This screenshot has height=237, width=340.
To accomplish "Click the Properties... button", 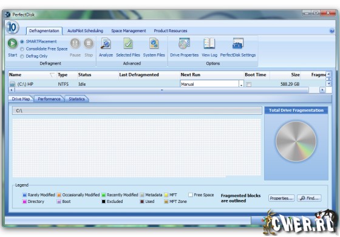I will (x=282, y=198).
